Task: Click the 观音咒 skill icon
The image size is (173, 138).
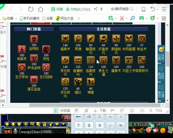Action: (x=22, y=49)
